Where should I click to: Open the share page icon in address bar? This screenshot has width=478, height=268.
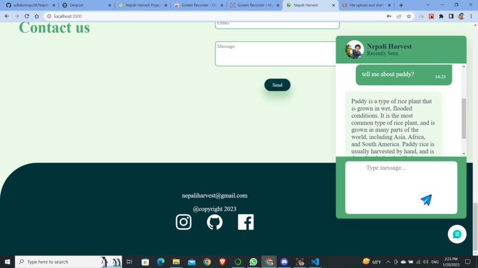tap(399, 16)
